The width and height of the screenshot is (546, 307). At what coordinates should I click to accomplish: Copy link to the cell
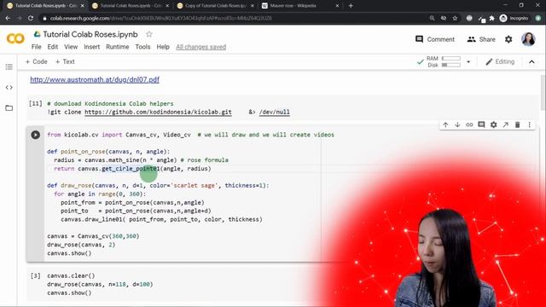pyautogui.click(x=469, y=125)
